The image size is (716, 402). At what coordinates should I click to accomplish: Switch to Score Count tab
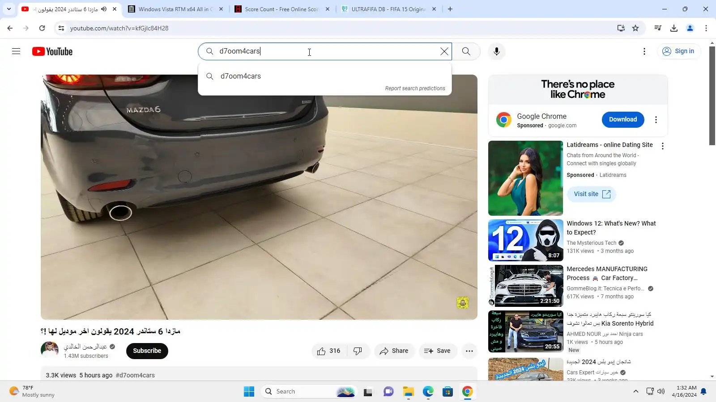282,9
